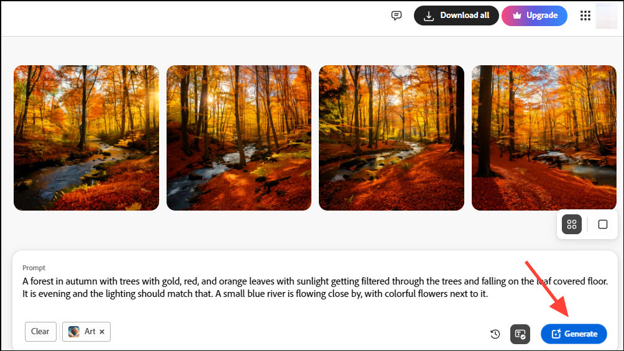Screen dimensions: 624x351
Task: Select the first autumn forest image
Action: [86, 138]
